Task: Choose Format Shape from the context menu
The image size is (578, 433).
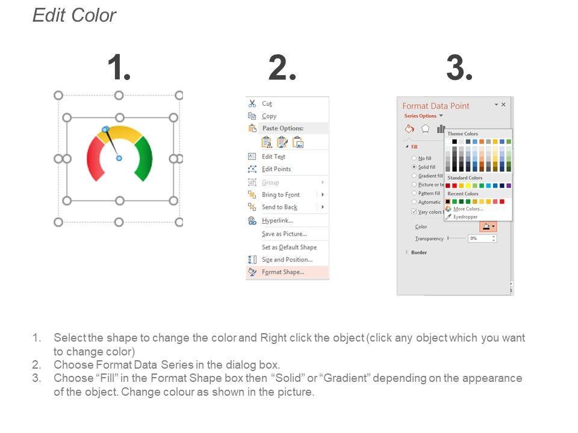Action: click(x=283, y=272)
